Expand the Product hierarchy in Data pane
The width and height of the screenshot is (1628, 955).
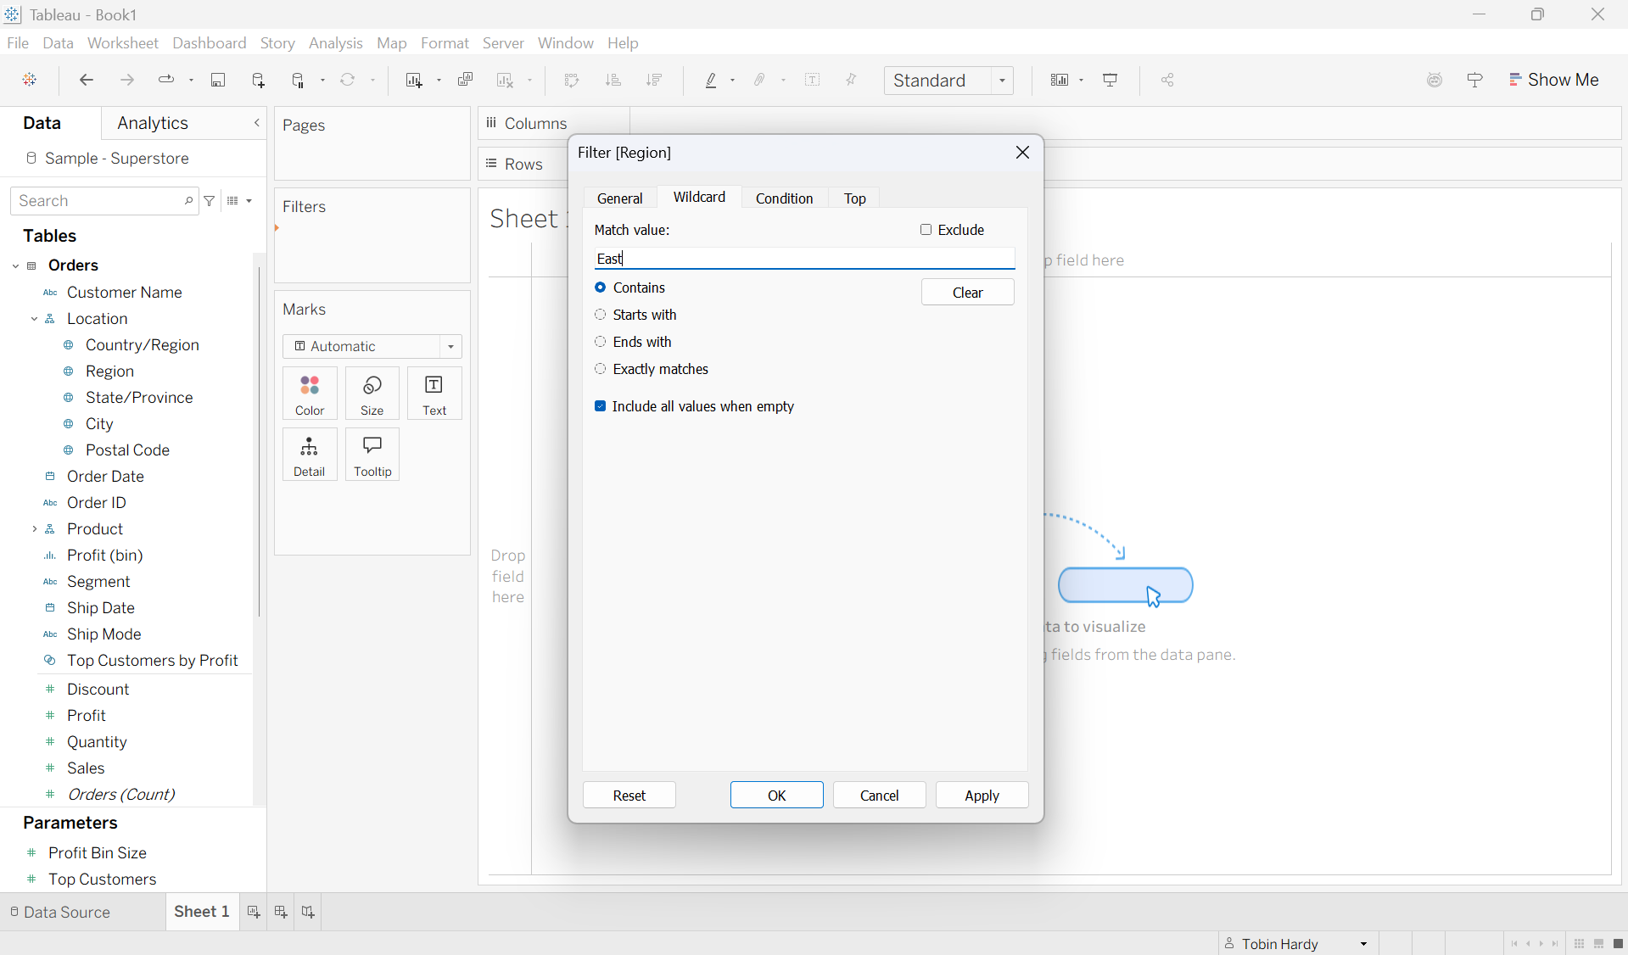34,529
